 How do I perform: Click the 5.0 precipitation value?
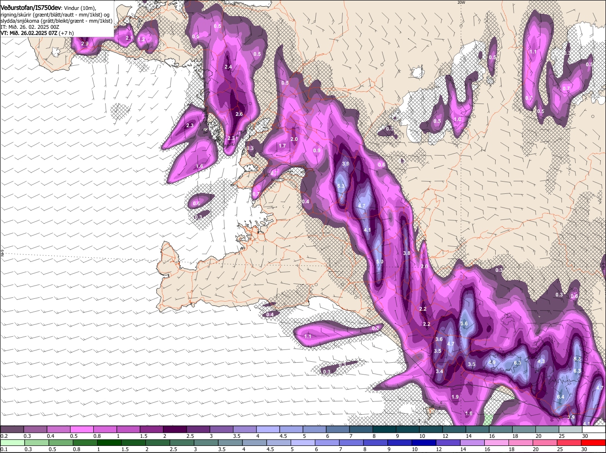click(380, 261)
